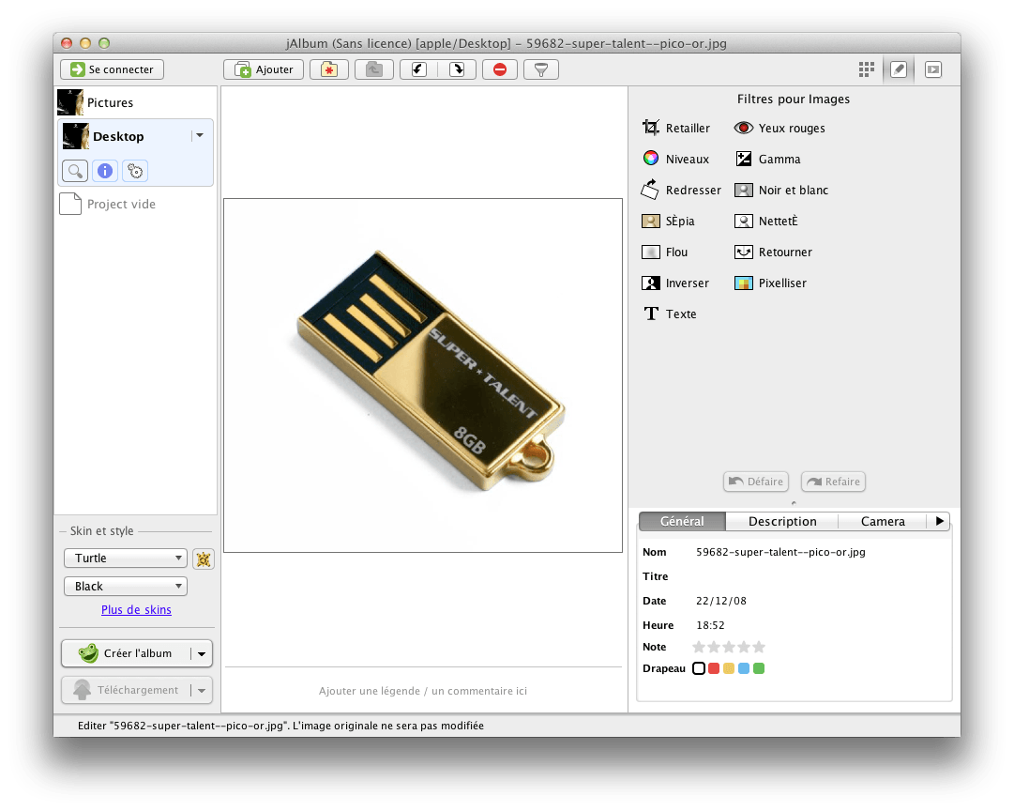Switch to the Description tab
Viewport: 1014px width, 811px height.
(782, 521)
